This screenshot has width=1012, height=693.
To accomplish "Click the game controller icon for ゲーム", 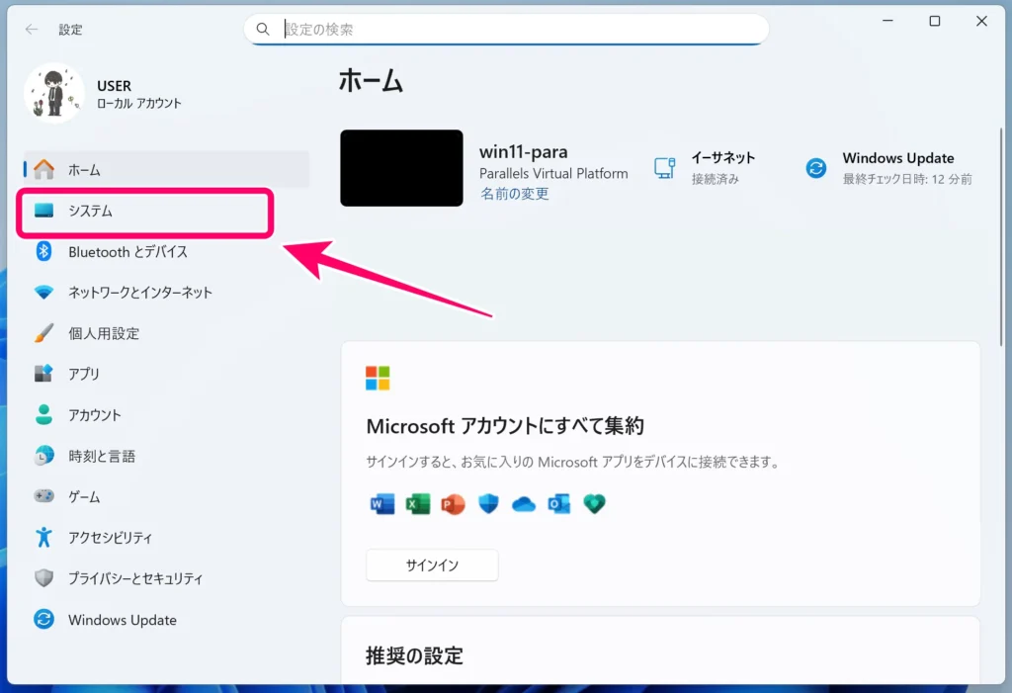I will pos(43,496).
